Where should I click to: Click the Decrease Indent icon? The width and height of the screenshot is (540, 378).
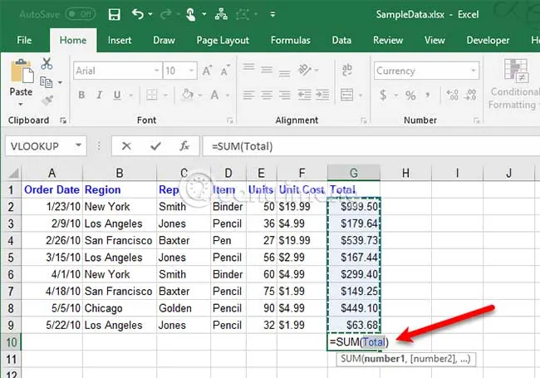tap(304, 95)
